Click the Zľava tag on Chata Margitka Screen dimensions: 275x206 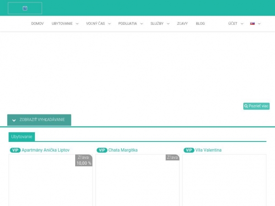point(172,157)
